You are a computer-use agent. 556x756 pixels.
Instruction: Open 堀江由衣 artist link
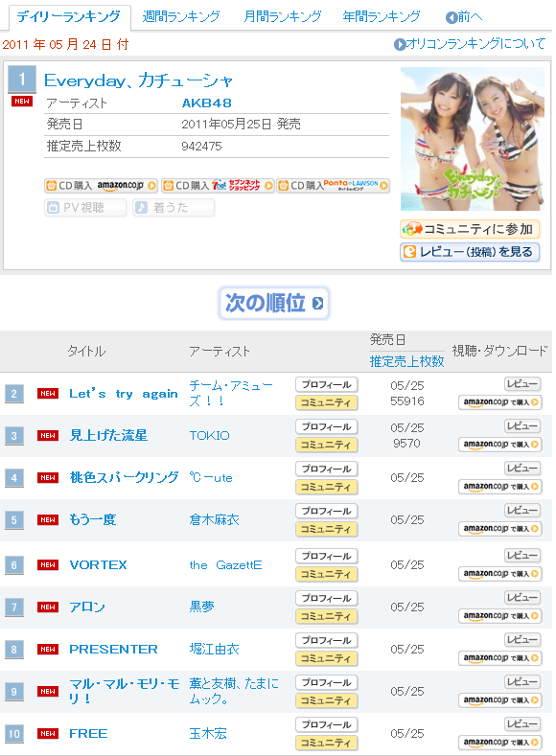214,649
